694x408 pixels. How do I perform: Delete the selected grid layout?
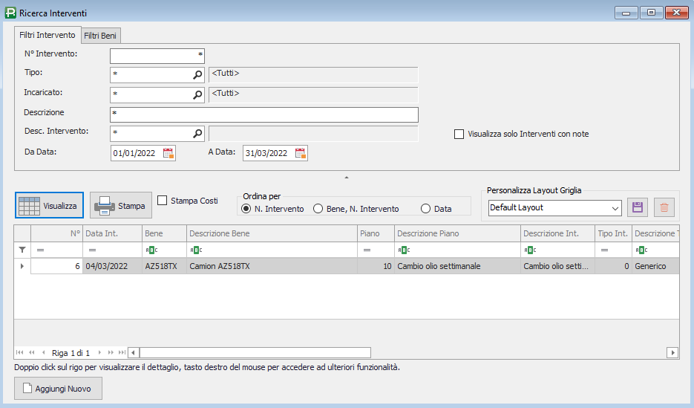pos(664,207)
